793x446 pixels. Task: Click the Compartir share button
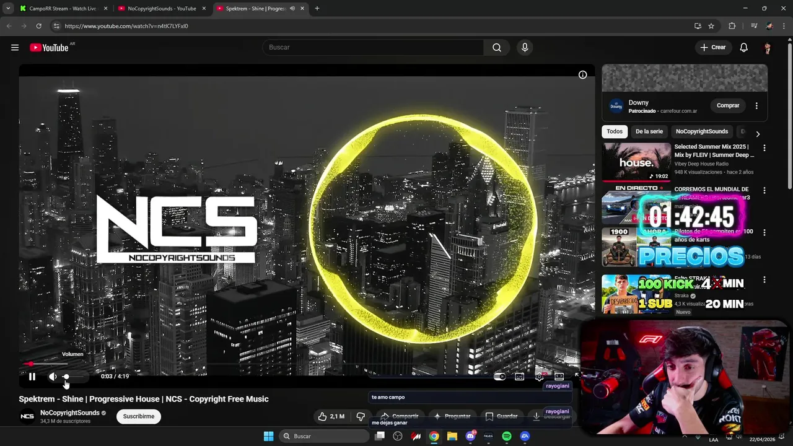(400, 416)
